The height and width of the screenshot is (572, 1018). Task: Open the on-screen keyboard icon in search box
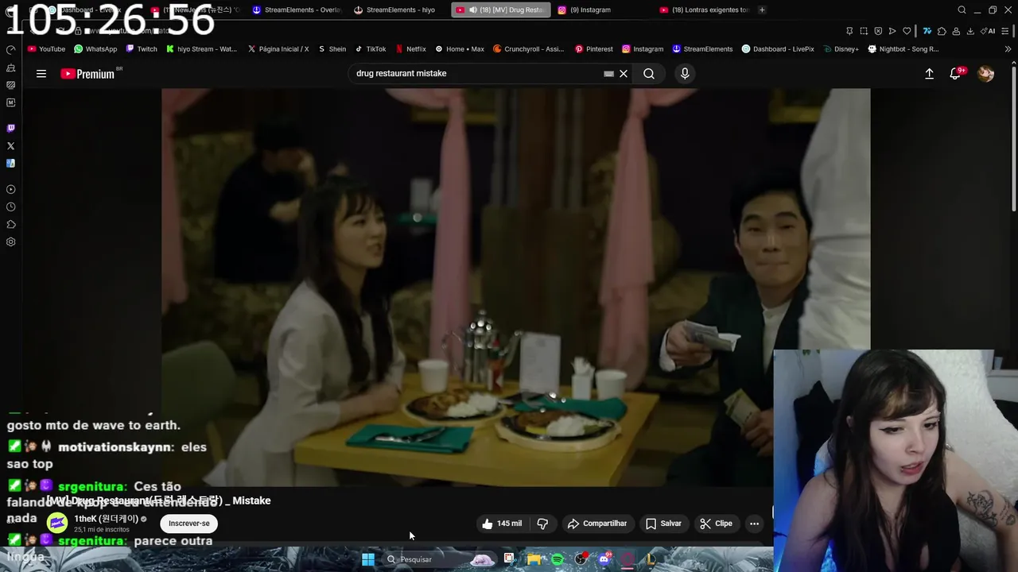click(608, 74)
